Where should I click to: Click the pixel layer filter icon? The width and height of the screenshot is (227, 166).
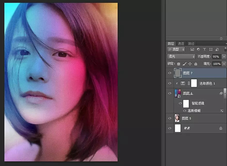pos(192,49)
